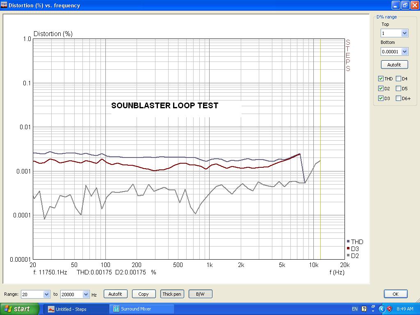Click the EN language indicator in tray
The height and width of the screenshot is (315, 420).
pos(355,309)
